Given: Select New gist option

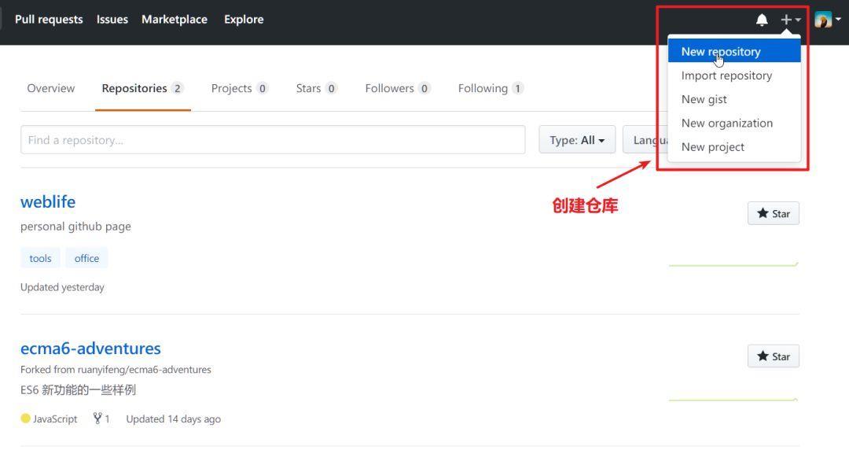Looking at the screenshot, I should (x=734, y=99).
